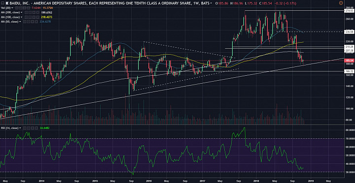Click the 70.0000 label on RSI scale
The image size is (355, 183).
350,138
